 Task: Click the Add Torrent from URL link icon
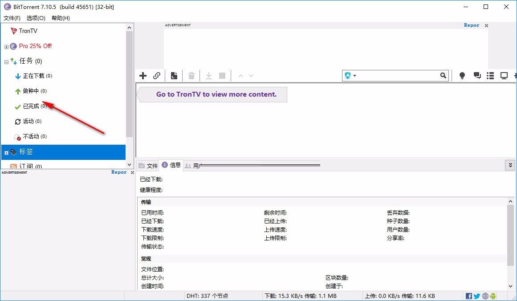(x=157, y=76)
